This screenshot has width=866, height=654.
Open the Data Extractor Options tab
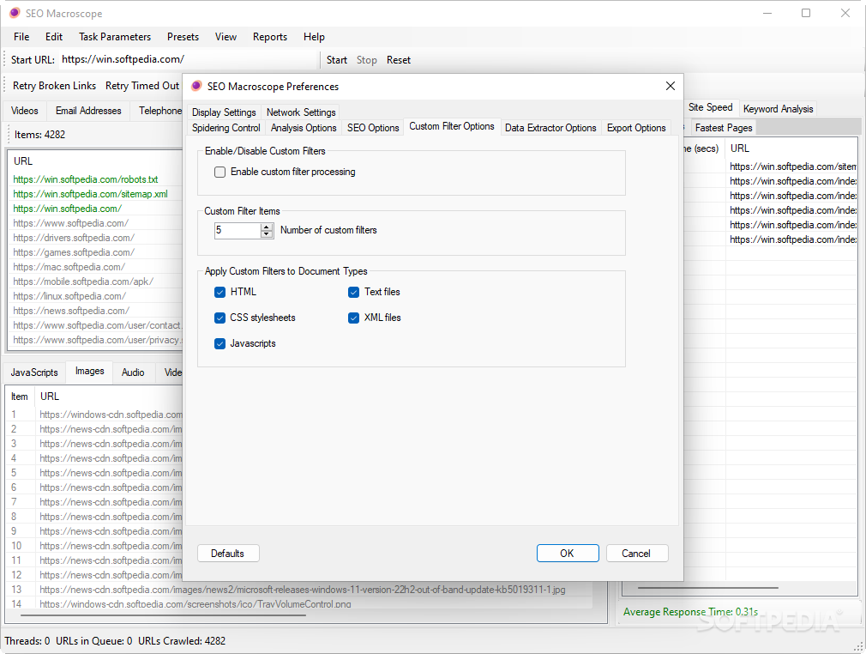click(x=550, y=128)
